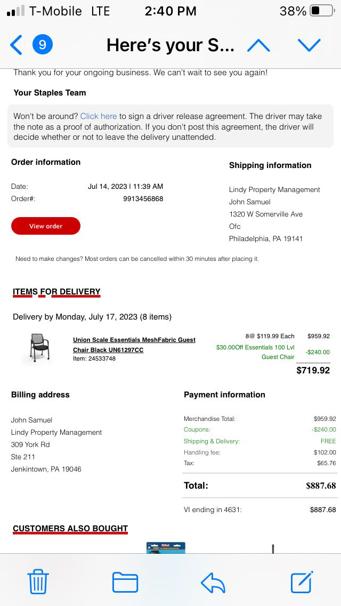Tap the 2:40 PM clock in status bar
The width and height of the screenshot is (341, 606).
tap(170, 11)
